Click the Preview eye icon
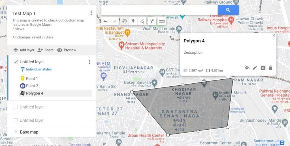 pyautogui.click(x=59, y=50)
